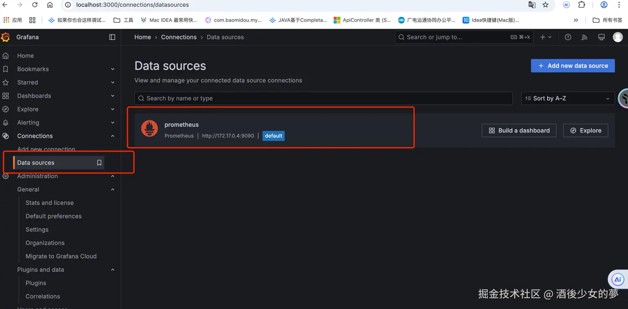The height and width of the screenshot is (309, 628).
Task: Open the 所有书签 all bookmarks folder
Action: (607, 20)
